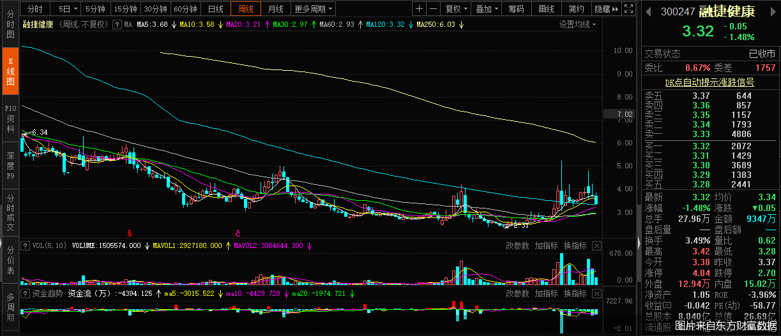Open F10资料 in sidebar
Viewport: 781px width, 336px height.
click(10, 119)
